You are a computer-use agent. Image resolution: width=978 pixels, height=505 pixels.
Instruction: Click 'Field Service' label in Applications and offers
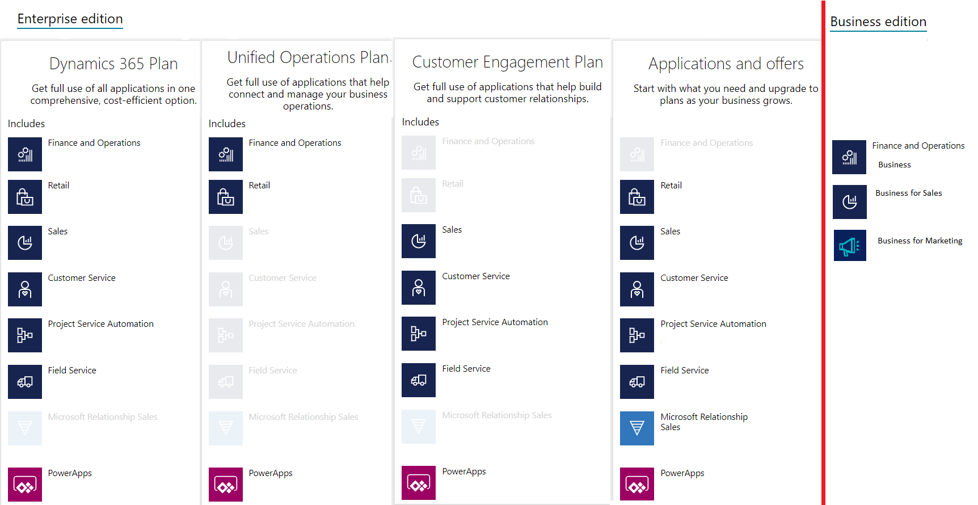tap(685, 371)
